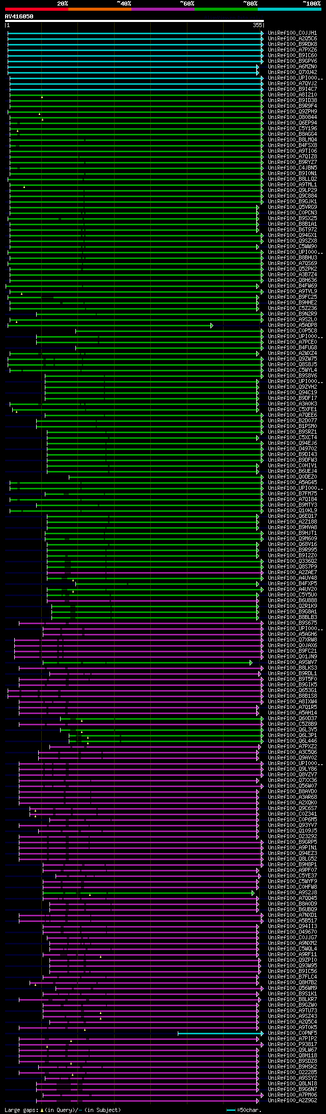Select label UniRef100_B1PSM0
The height and width of the screenshot is (1114, 326).
click(292, 426)
